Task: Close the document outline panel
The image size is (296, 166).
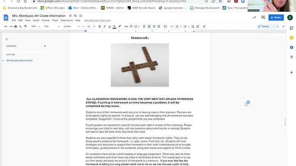Action: point(7,39)
